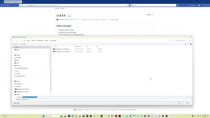
Task: Open the Microsoft Flight Simulator folder
Action: [22, 68]
